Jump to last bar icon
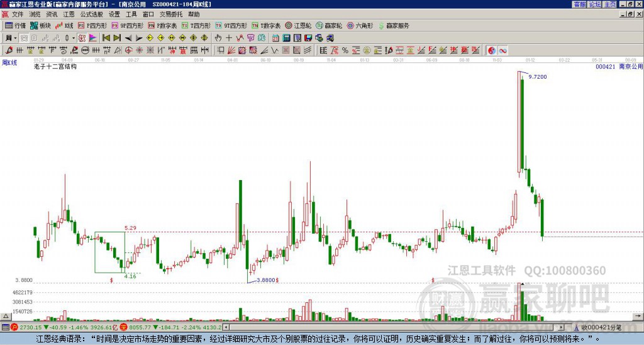Image resolution: width=644 pixels, height=345 pixels. 117,38
